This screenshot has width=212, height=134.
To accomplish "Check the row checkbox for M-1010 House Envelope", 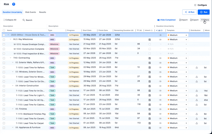I will (4, 44).
